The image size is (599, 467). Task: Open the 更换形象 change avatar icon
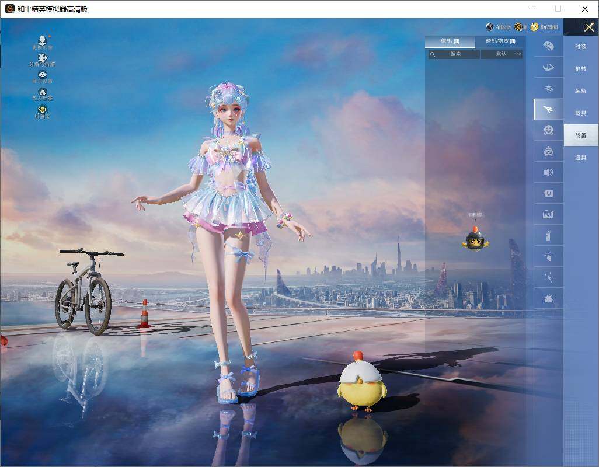(x=43, y=40)
